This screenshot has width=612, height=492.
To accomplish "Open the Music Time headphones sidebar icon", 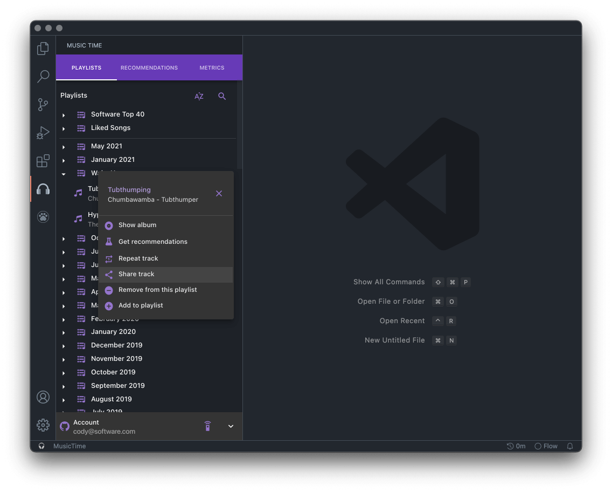I will coord(43,189).
